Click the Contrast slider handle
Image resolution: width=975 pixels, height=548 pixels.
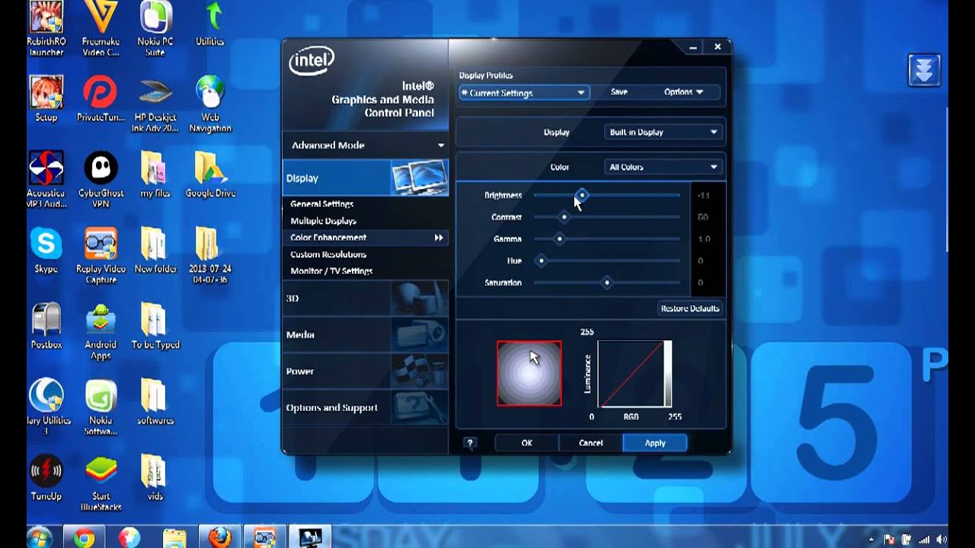[x=564, y=217]
